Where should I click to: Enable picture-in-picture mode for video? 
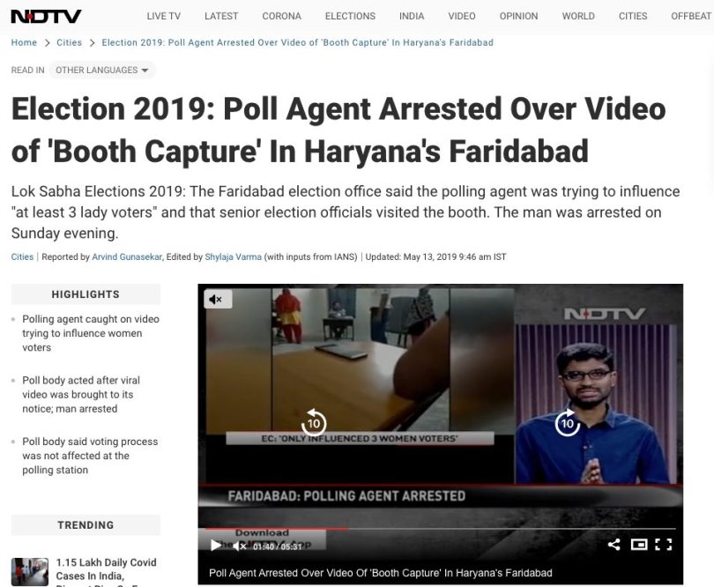point(639,544)
